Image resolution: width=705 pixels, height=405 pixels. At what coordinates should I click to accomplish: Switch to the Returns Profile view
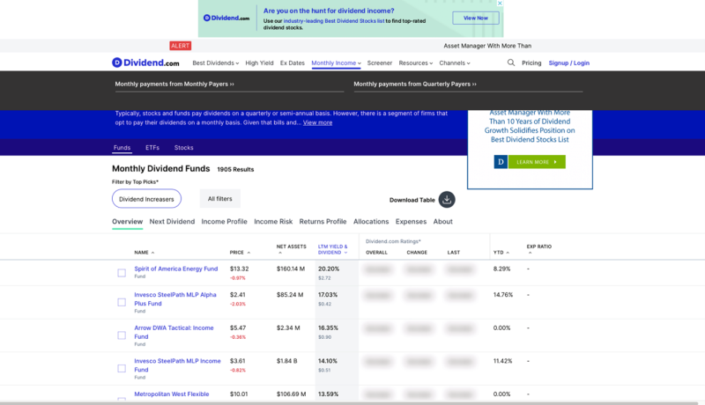323,221
